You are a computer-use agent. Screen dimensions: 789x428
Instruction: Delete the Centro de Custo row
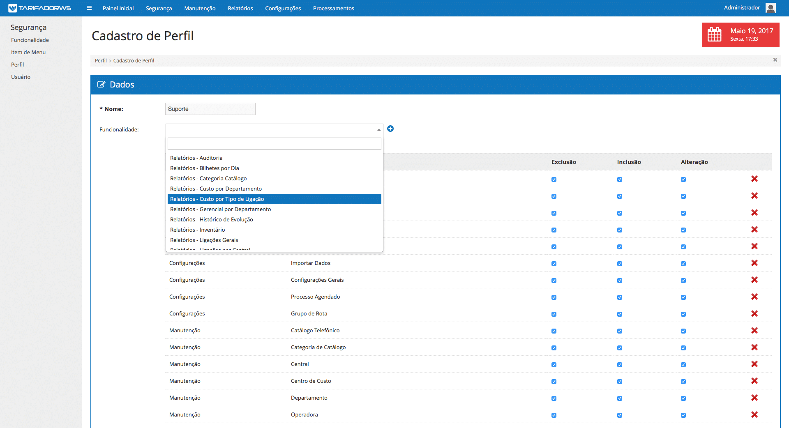[754, 381]
